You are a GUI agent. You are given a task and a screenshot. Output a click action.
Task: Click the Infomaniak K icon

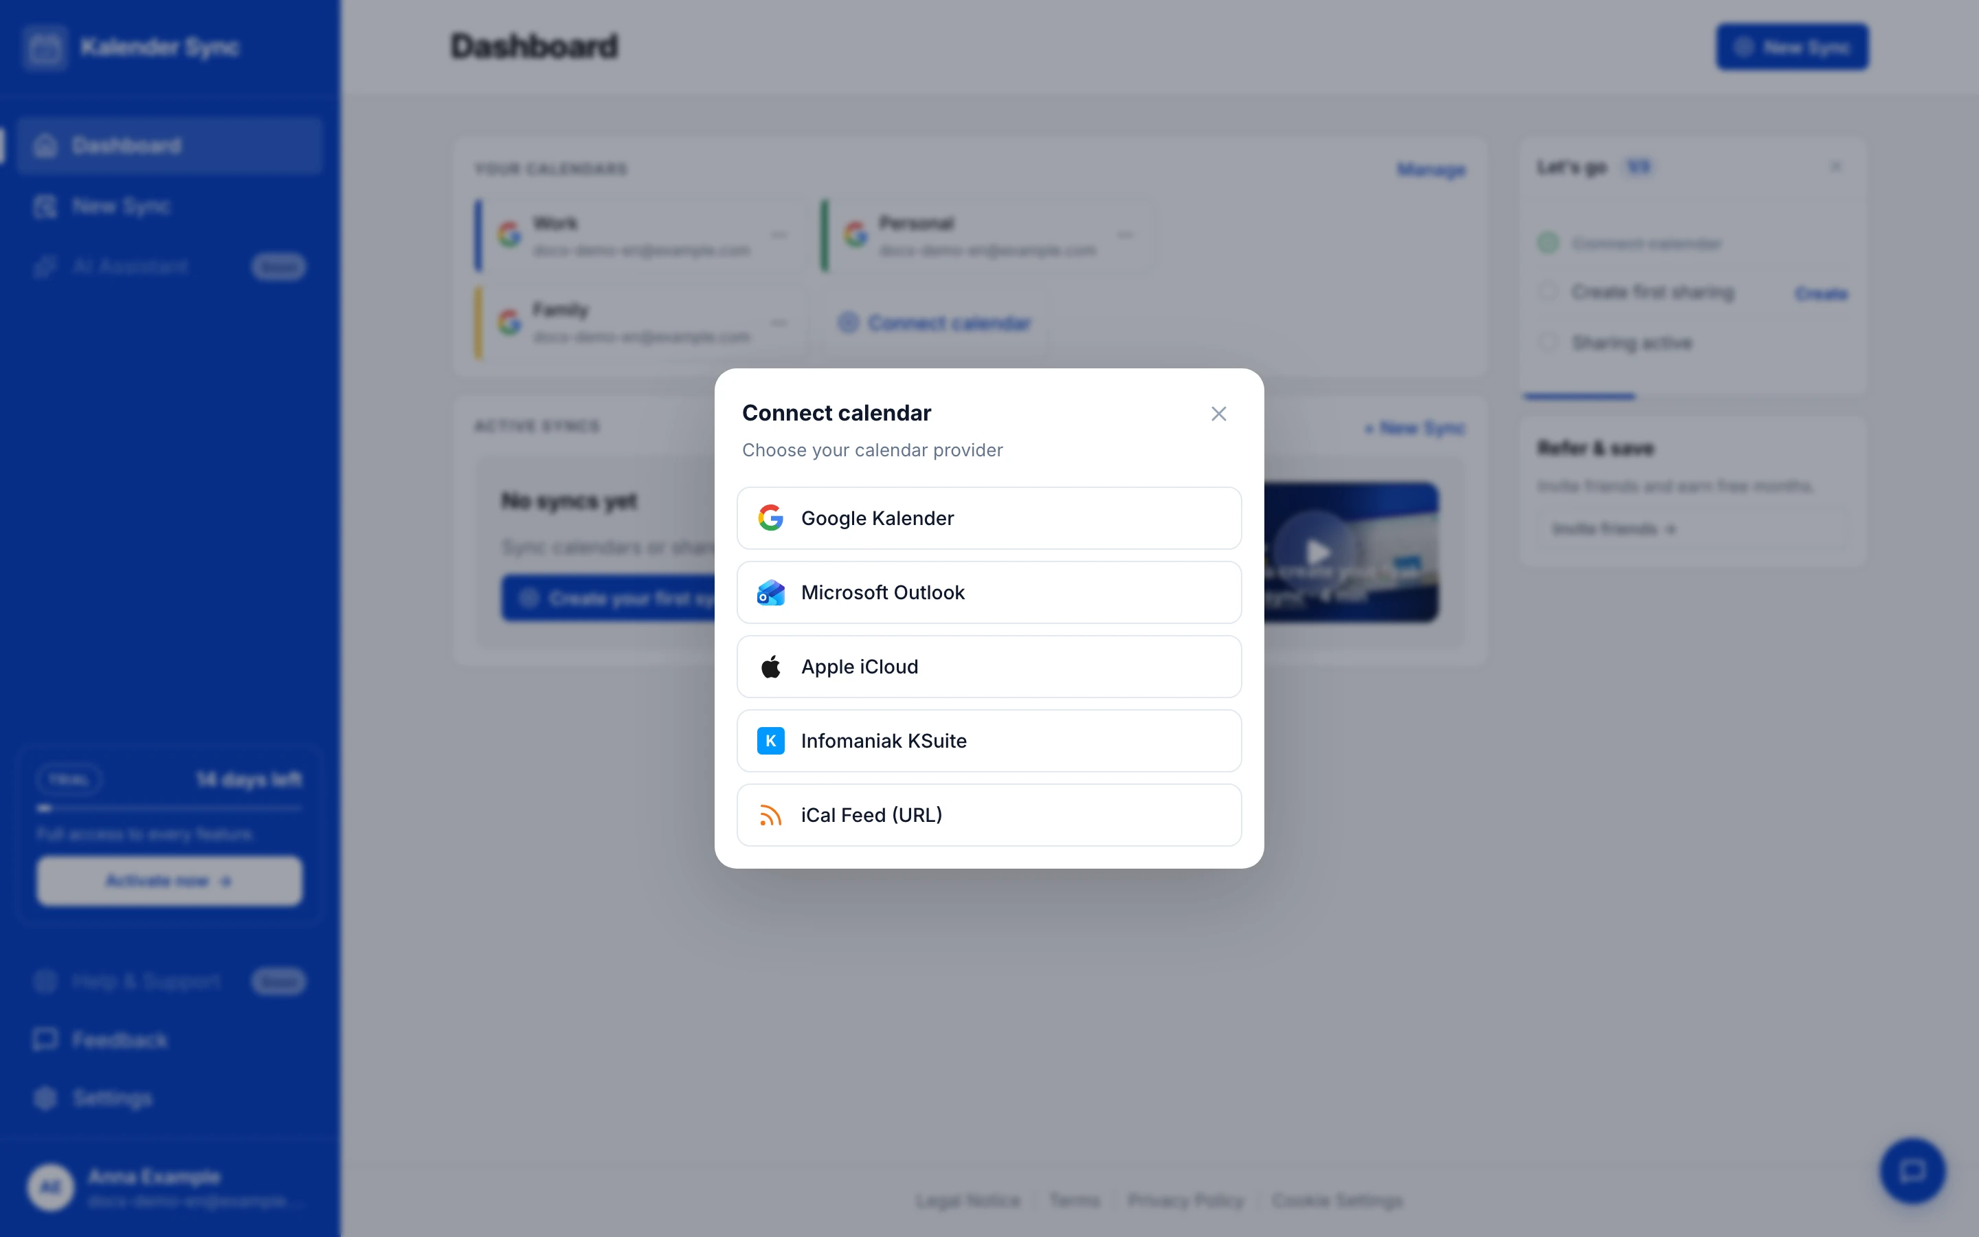(770, 740)
